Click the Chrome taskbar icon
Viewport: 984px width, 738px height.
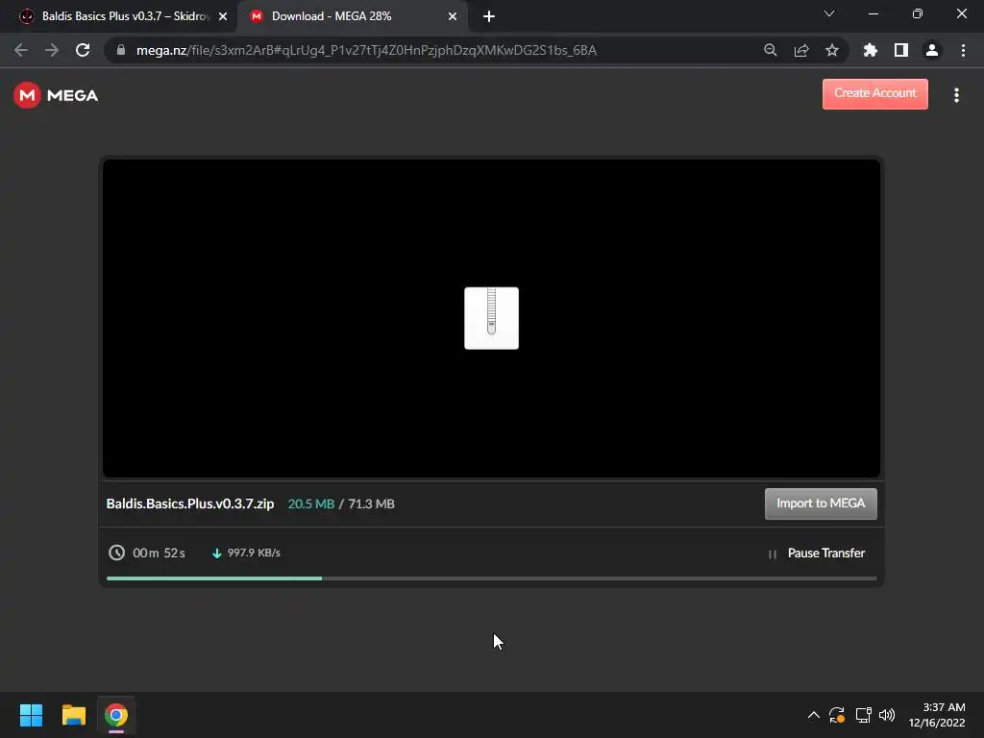pyautogui.click(x=116, y=715)
